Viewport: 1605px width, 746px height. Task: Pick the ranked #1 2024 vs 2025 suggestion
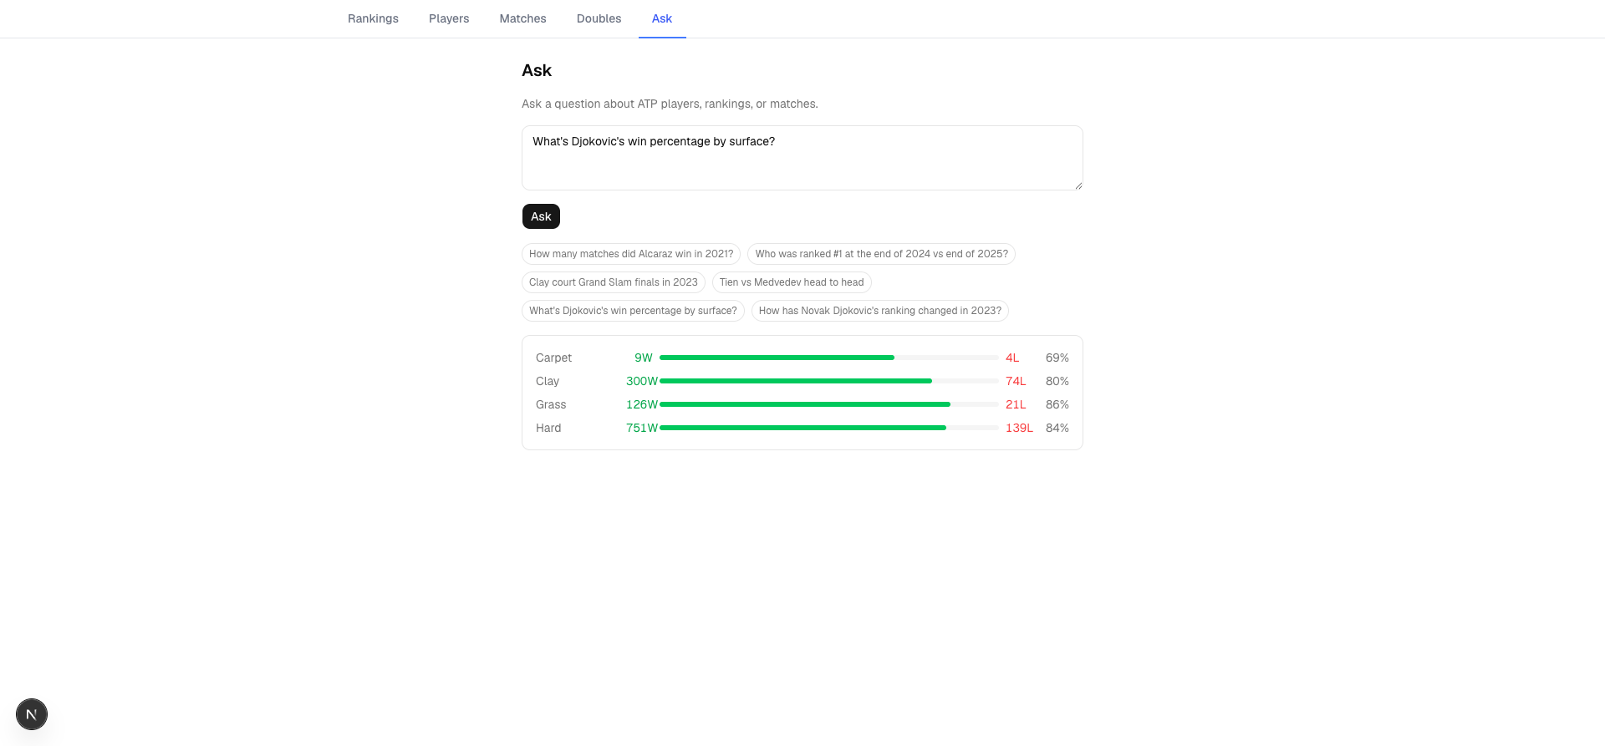[x=881, y=254]
